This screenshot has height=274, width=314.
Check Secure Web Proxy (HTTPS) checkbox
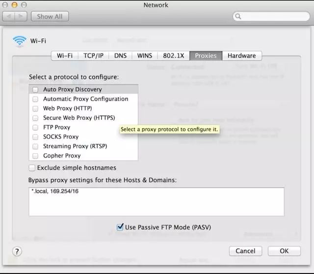click(x=35, y=118)
